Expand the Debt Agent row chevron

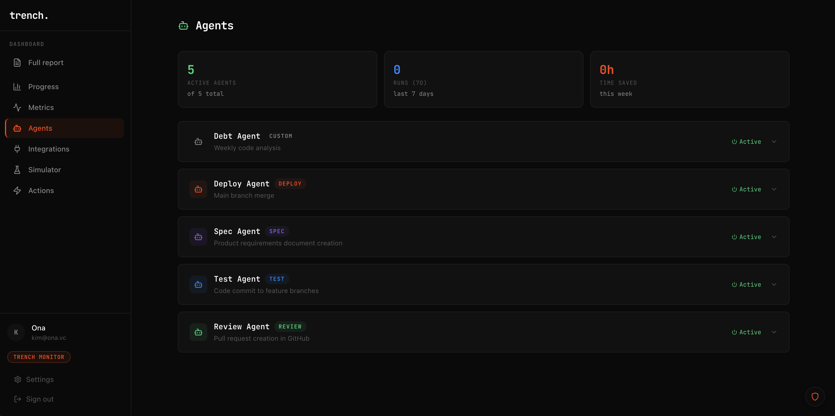(x=774, y=142)
